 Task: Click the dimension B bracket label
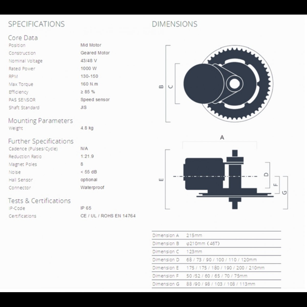[161, 87]
